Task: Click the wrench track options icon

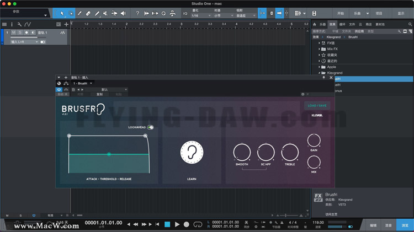Action: click(19, 24)
